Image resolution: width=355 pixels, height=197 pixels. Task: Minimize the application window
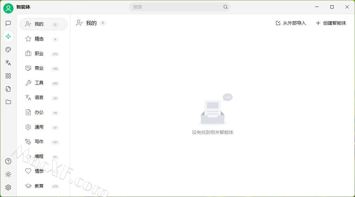click(x=317, y=7)
